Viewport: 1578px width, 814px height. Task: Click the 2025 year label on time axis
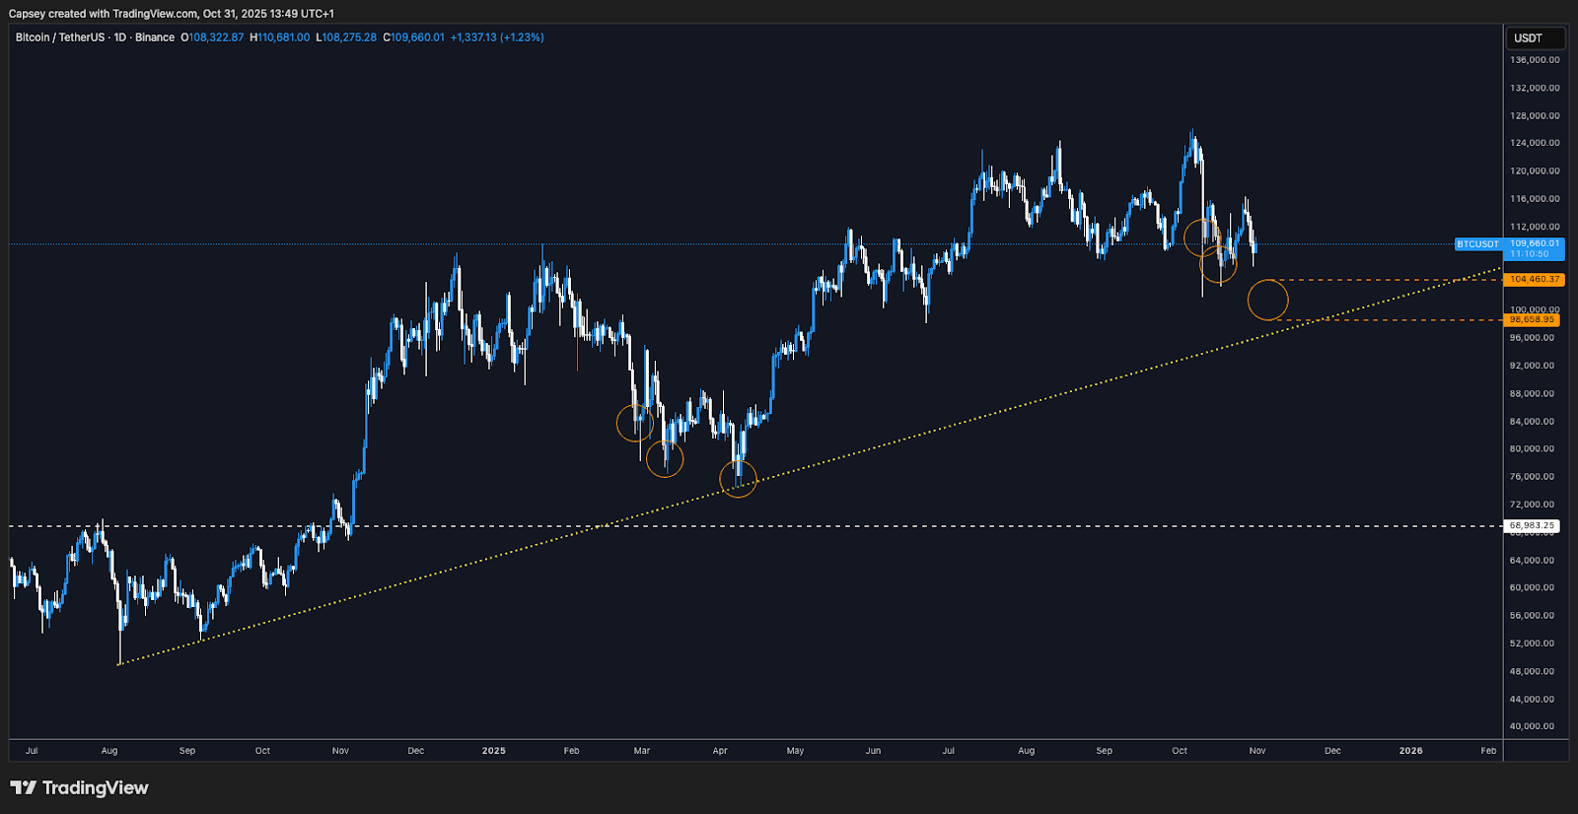tap(494, 751)
